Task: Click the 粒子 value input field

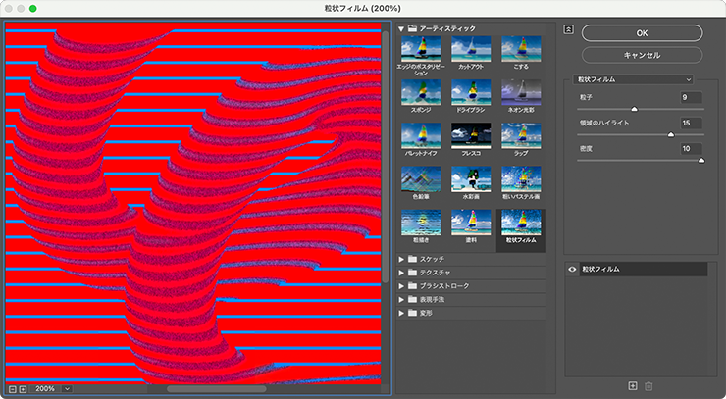Action: [x=692, y=97]
